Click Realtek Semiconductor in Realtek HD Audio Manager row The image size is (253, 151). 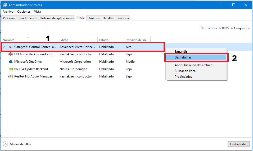tap(76, 76)
